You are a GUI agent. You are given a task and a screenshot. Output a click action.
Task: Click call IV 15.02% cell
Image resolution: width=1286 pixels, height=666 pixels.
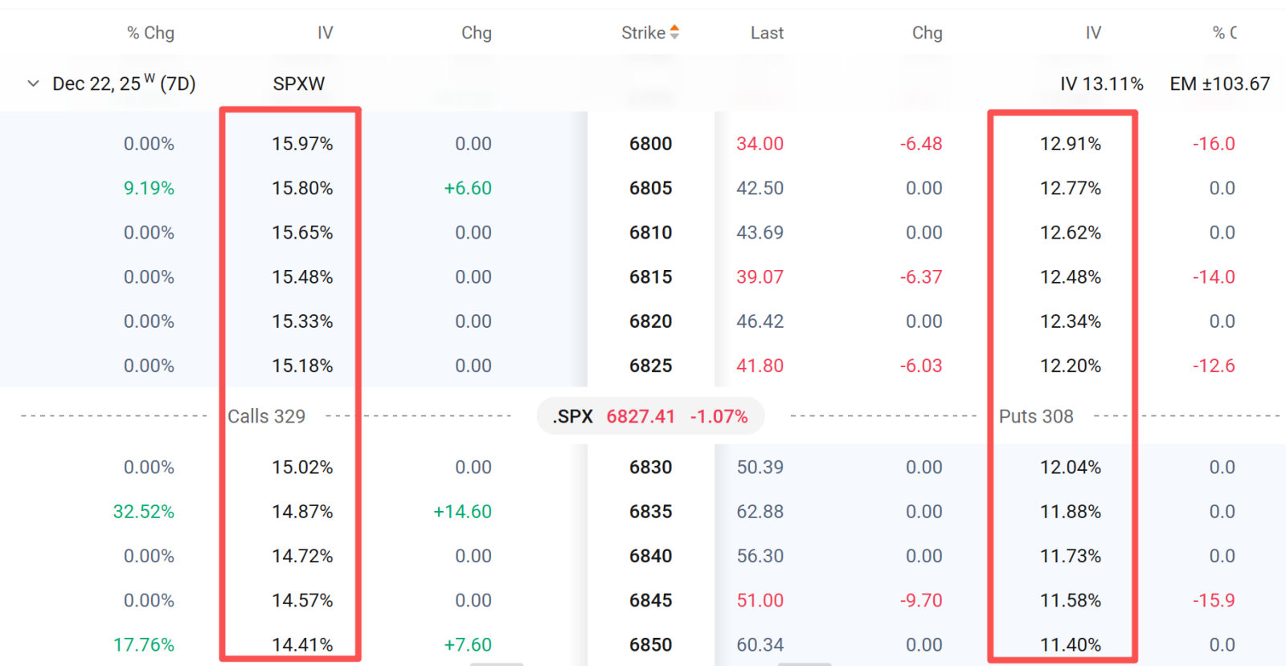[302, 467]
